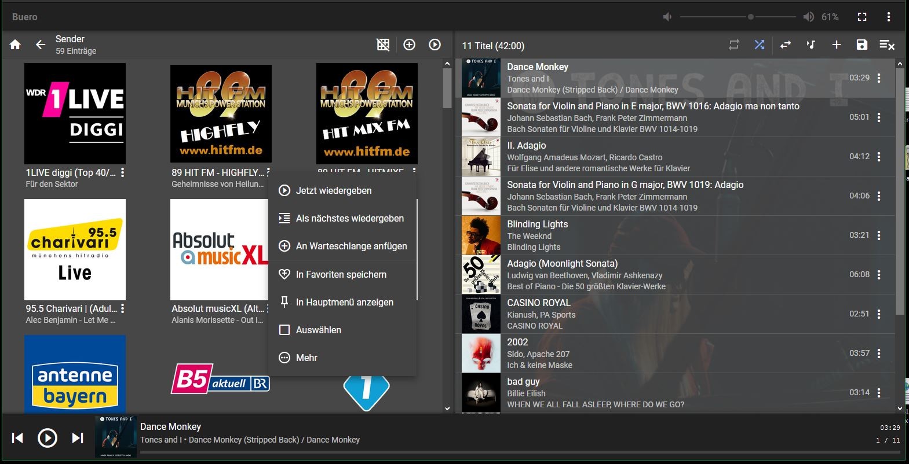This screenshot has height=464, width=909.
Task: Skip to the next track
Action: 78,438
